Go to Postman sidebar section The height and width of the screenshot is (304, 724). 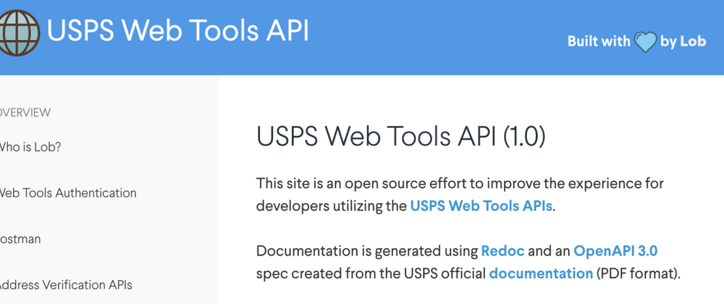(20, 239)
